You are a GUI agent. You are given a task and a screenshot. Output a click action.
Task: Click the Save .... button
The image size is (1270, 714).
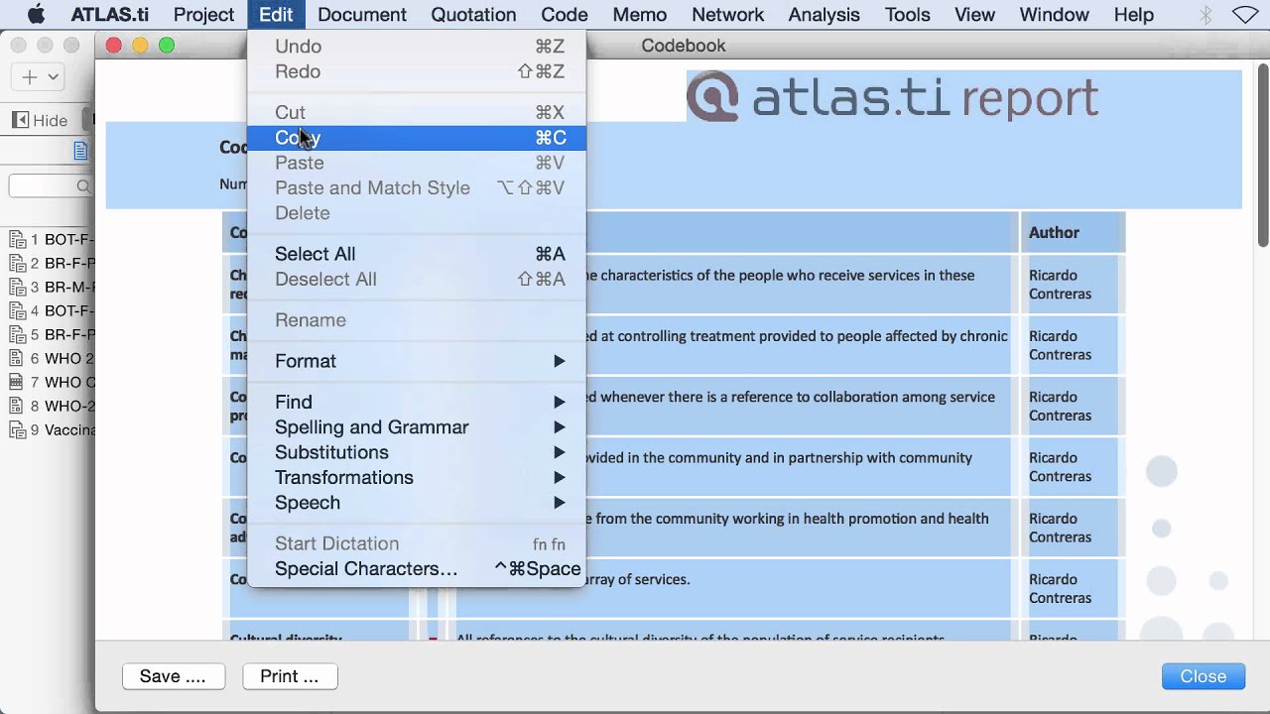(x=174, y=676)
